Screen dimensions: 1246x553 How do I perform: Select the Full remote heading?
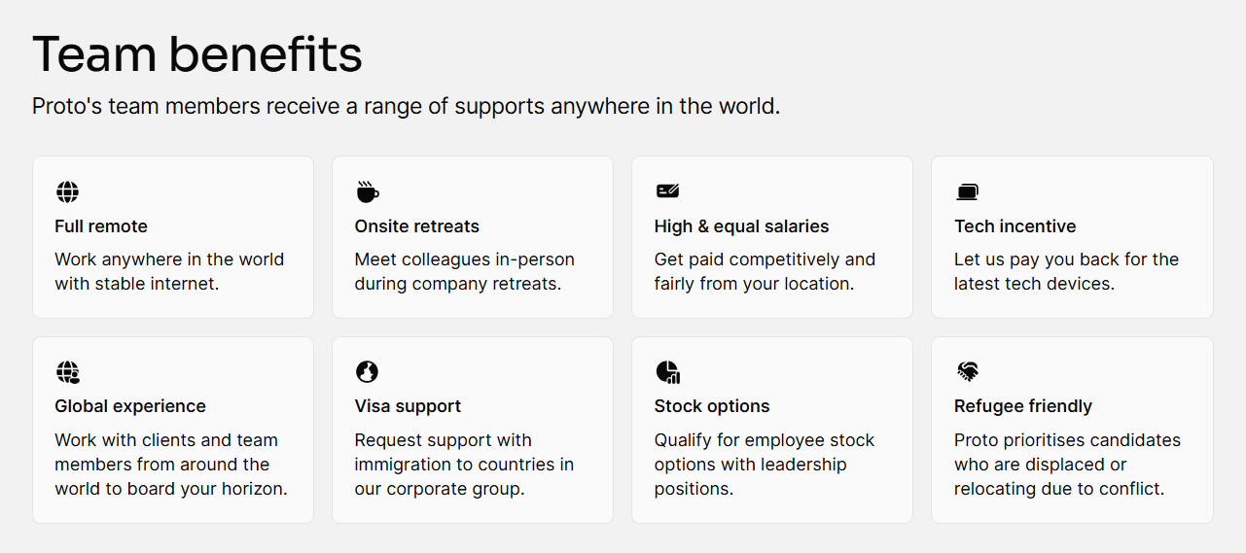point(101,226)
